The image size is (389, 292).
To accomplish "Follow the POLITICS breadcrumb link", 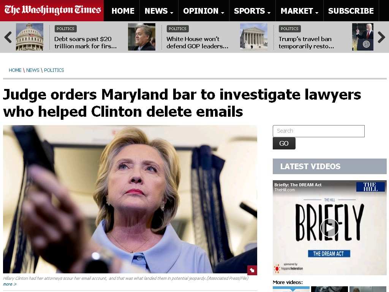I will click(54, 70).
